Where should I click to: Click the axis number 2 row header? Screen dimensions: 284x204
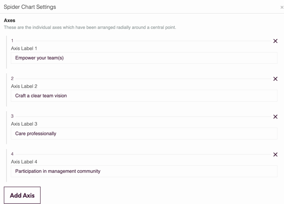click(12, 78)
